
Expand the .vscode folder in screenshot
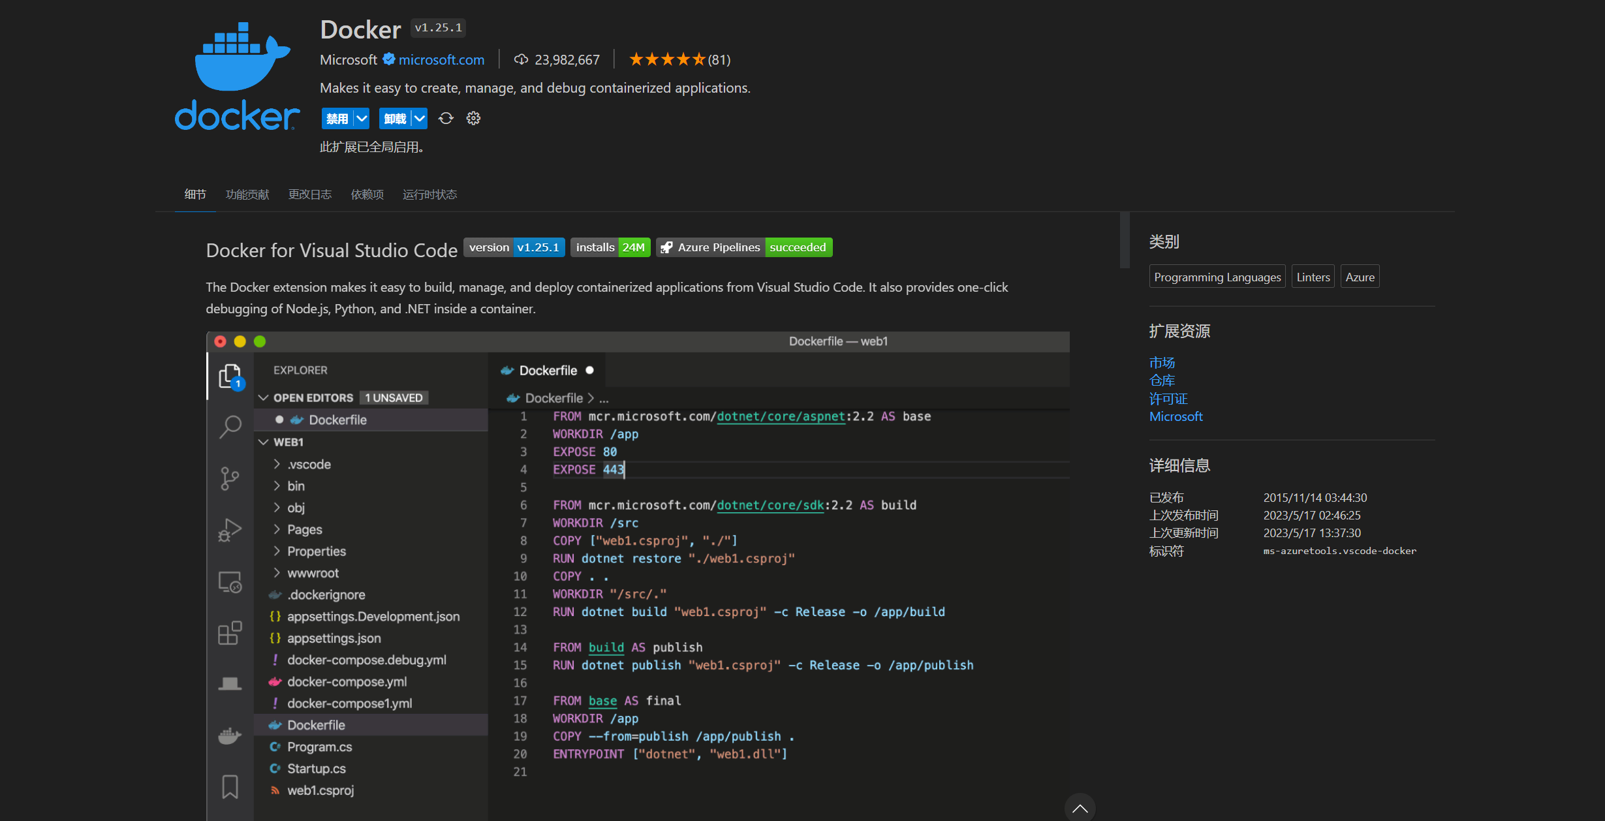tap(277, 464)
